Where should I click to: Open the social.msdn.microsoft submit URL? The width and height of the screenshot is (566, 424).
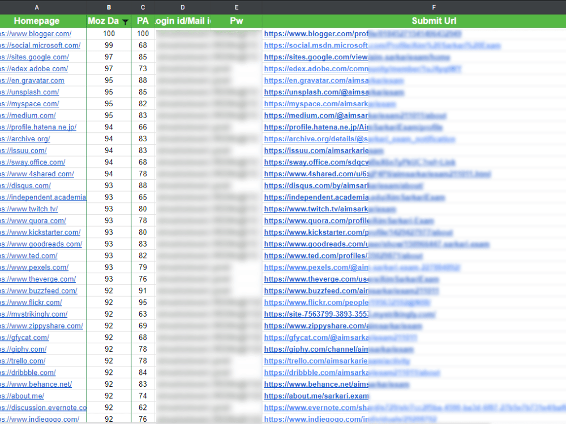[x=382, y=45]
